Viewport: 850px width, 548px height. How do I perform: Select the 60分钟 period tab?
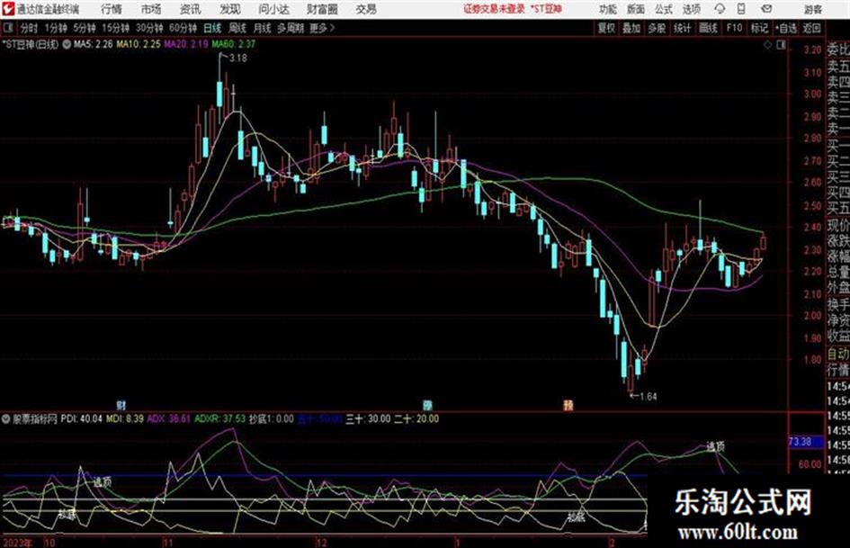[183, 28]
